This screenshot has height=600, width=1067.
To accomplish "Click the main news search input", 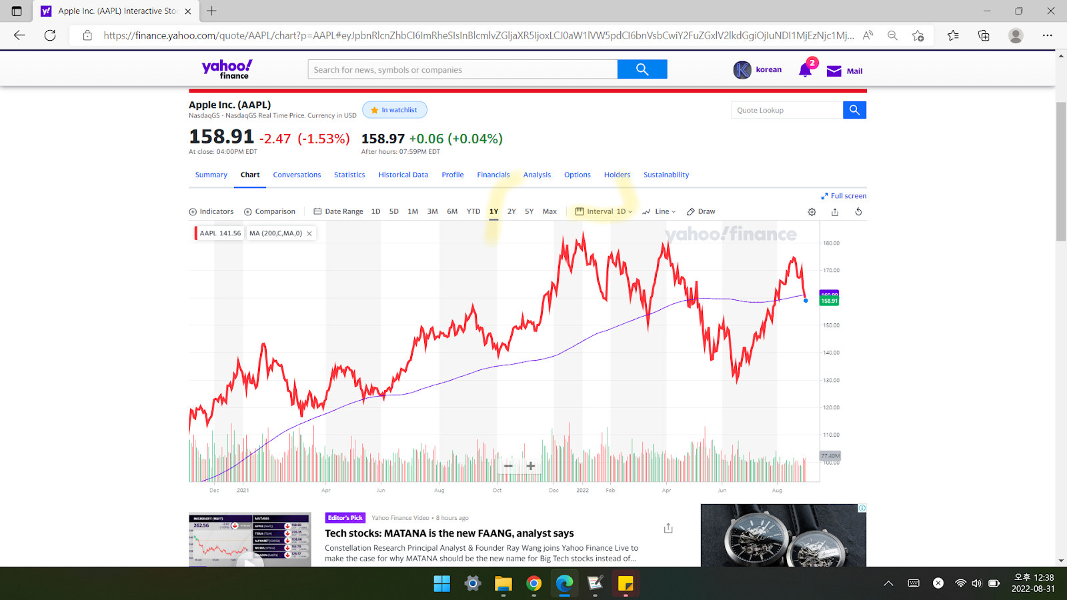I will (x=463, y=69).
